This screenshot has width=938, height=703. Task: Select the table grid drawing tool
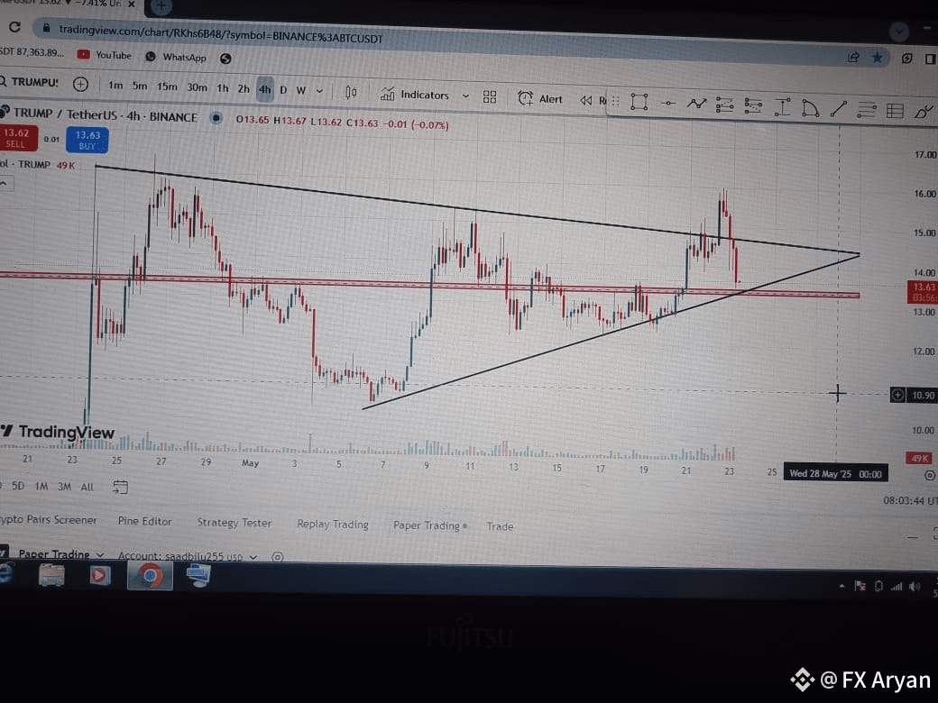click(895, 111)
